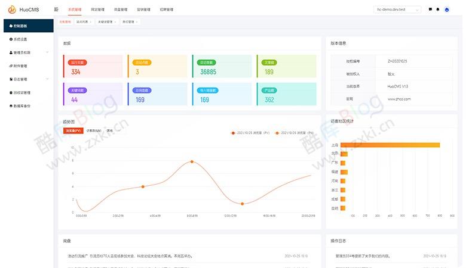Click the chart peak point near 8:00-8:59
466x268 pixels.
(192, 161)
